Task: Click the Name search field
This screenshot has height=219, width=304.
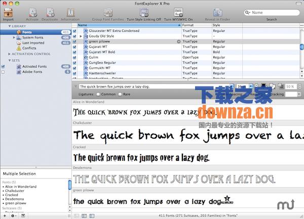Action: [272, 13]
